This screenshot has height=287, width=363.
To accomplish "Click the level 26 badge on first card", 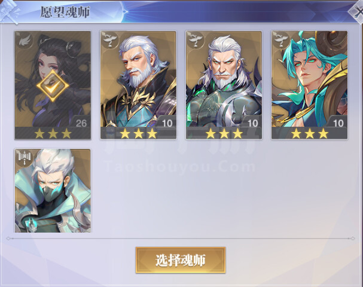I will (x=80, y=122).
